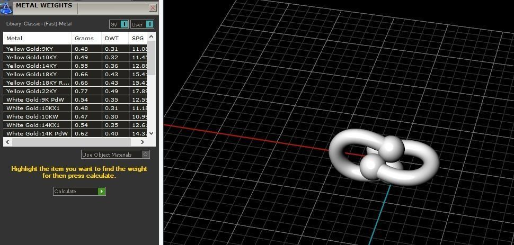Enable Use Object Materials option
Screen dimensions: 514x245
coord(116,155)
